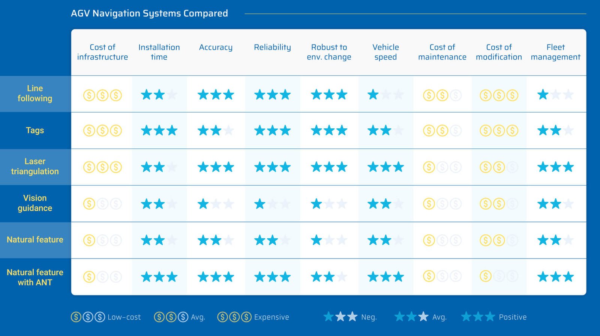Image resolution: width=600 pixels, height=336 pixels.
Task: Click Tags row cost of maintenance coins
Action: 442,131
